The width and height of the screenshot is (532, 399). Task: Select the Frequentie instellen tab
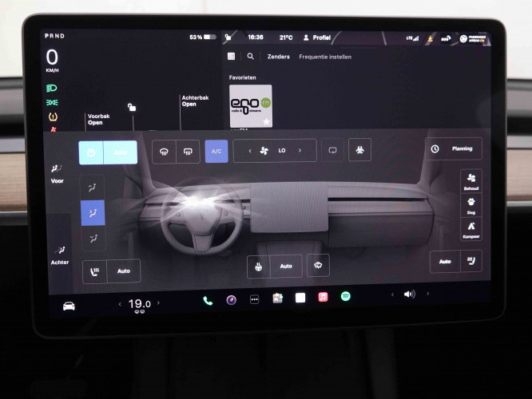(325, 57)
